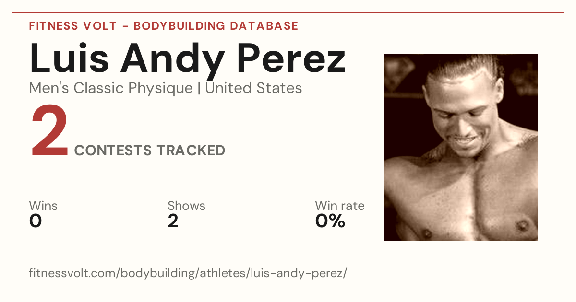Select the Shows value of 2
Viewport: 576px width, 302px height.
(x=173, y=221)
